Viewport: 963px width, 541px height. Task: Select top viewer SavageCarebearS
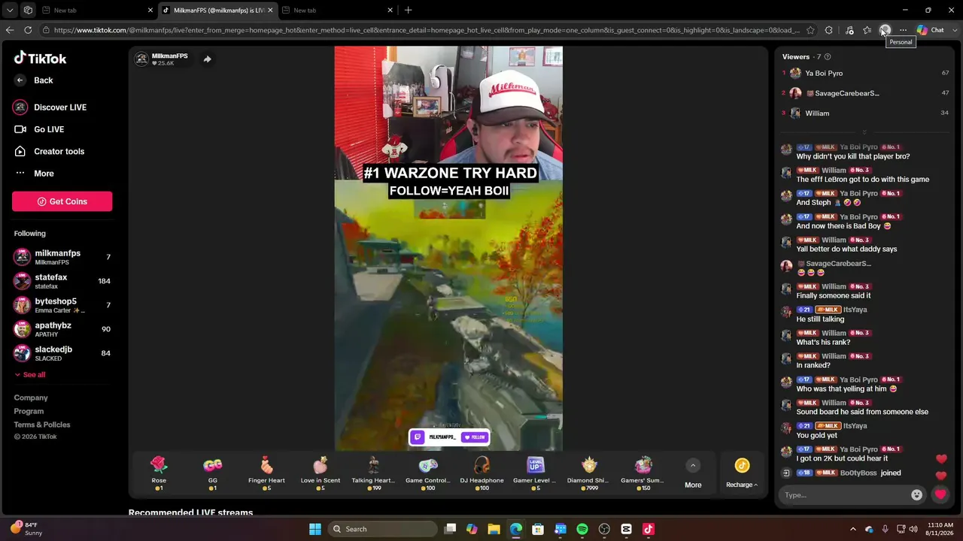click(x=865, y=93)
